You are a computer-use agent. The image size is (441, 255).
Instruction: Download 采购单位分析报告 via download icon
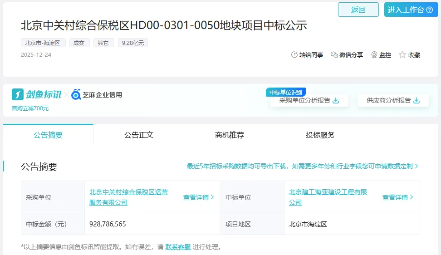click(x=336, y=101)
